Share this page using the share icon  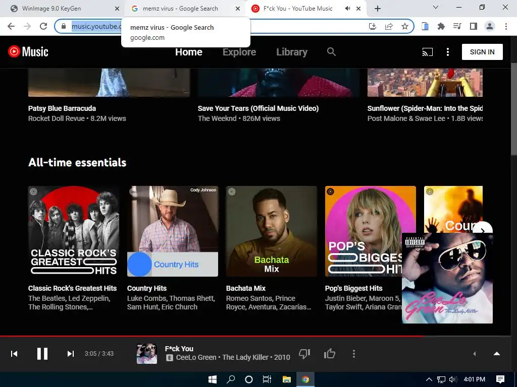389,26
